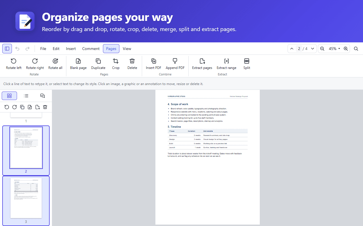Open the search tool
Image resolution: width=363 pixels, height=226 pixels.
point(356,49)
